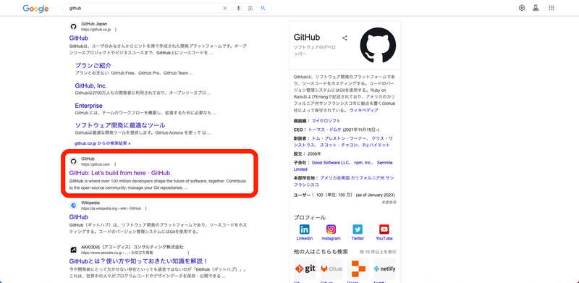
Task: Click the favicon of the github.com result
Action: pos(73,161)
